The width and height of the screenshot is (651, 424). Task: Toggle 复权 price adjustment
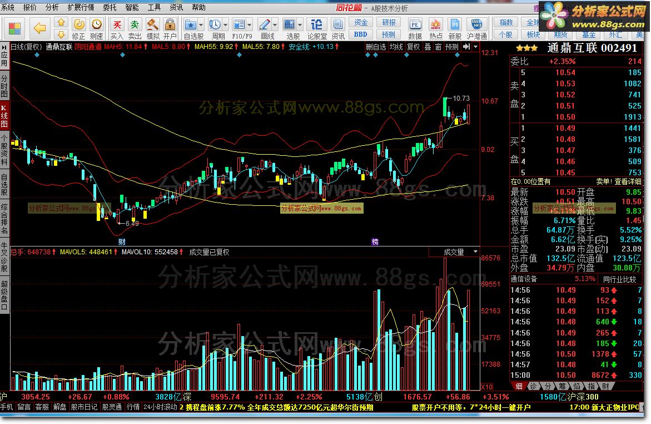413,47
